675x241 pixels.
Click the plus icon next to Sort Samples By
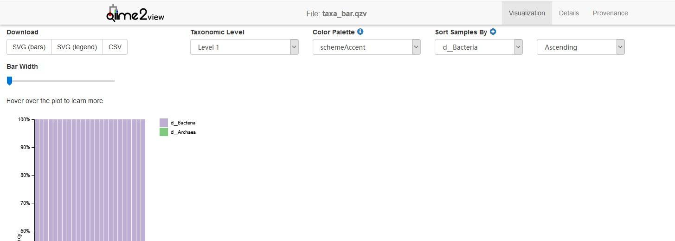pyautogui.click(x=493, y=32)
